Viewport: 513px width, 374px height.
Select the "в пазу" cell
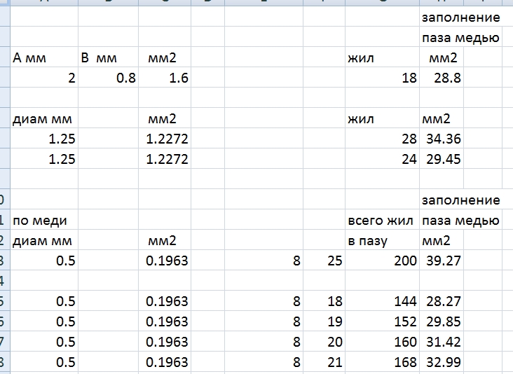click(x=381, y=241)
